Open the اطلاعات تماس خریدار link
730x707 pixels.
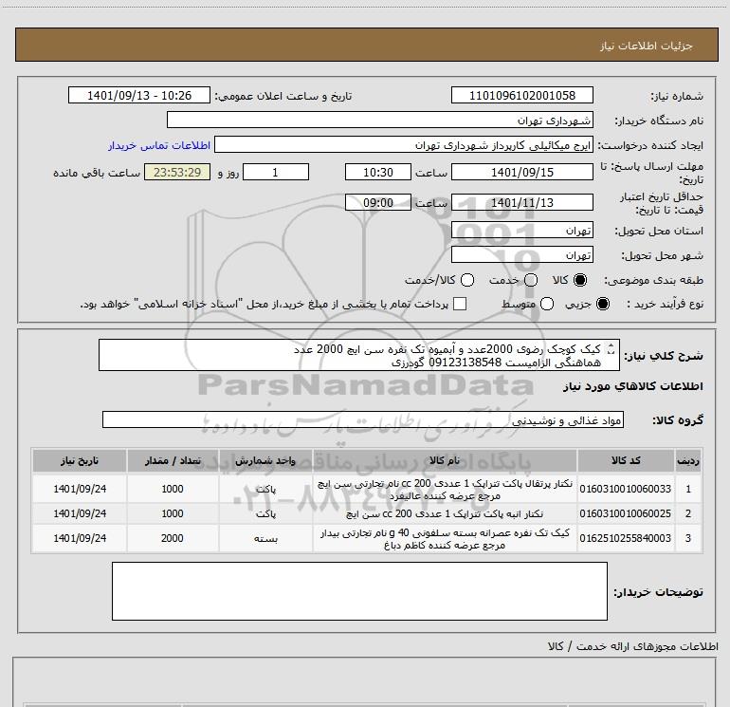pyautogui.click(x=159, y=145)
